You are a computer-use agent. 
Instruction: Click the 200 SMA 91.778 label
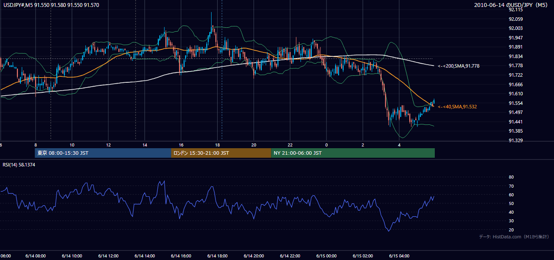[x=459, y=66]
